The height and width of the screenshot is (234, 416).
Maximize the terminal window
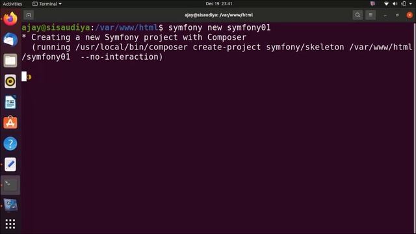click(x=397, y=15)
